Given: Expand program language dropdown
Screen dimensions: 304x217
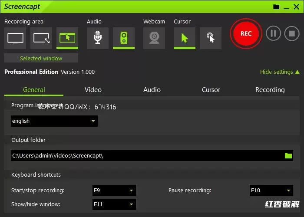Looking at the screenshot, I should pos(54,121).
